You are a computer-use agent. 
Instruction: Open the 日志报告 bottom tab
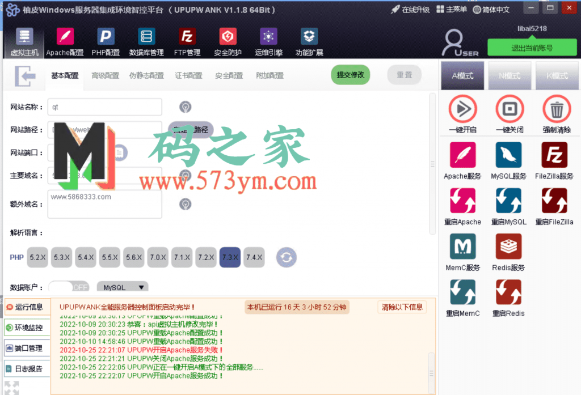tap(27, 369)
